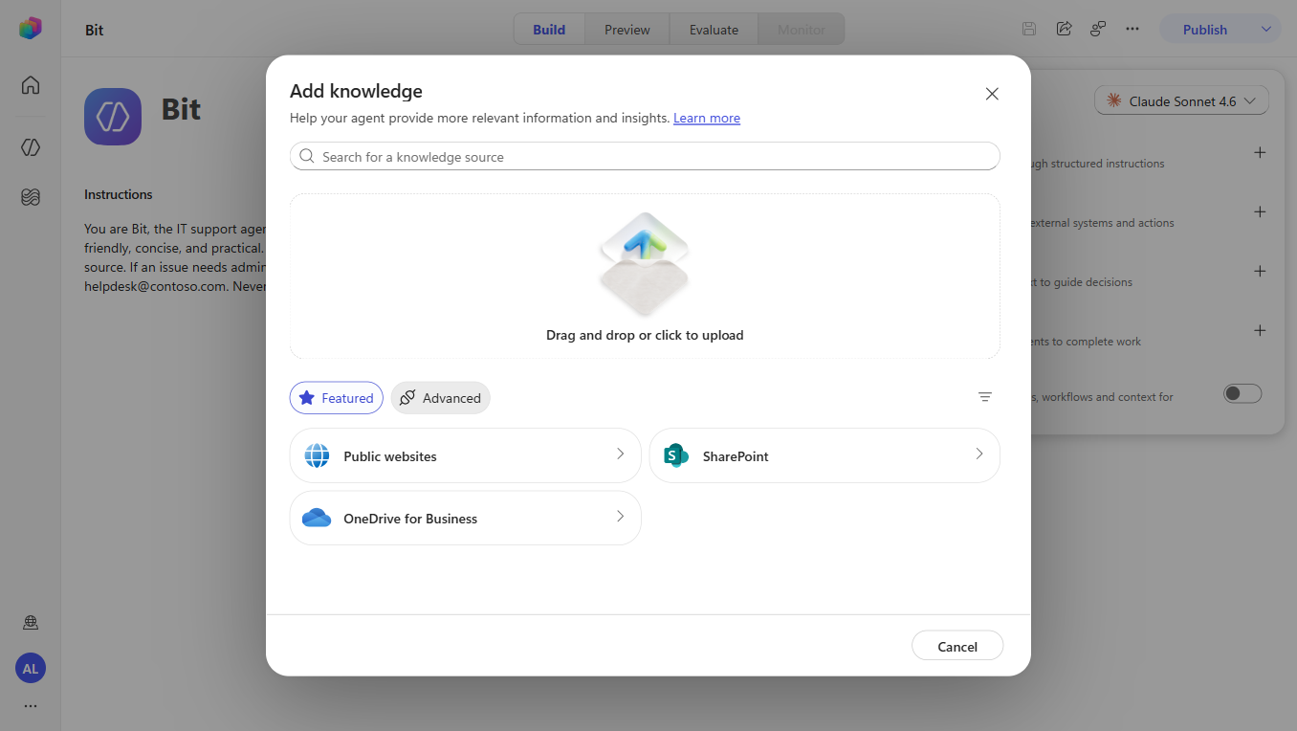Click the Instructions heading
1297x731 pixels.
(x=119, y=194)
